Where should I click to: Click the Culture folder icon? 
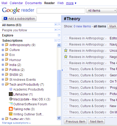point(7,50)
